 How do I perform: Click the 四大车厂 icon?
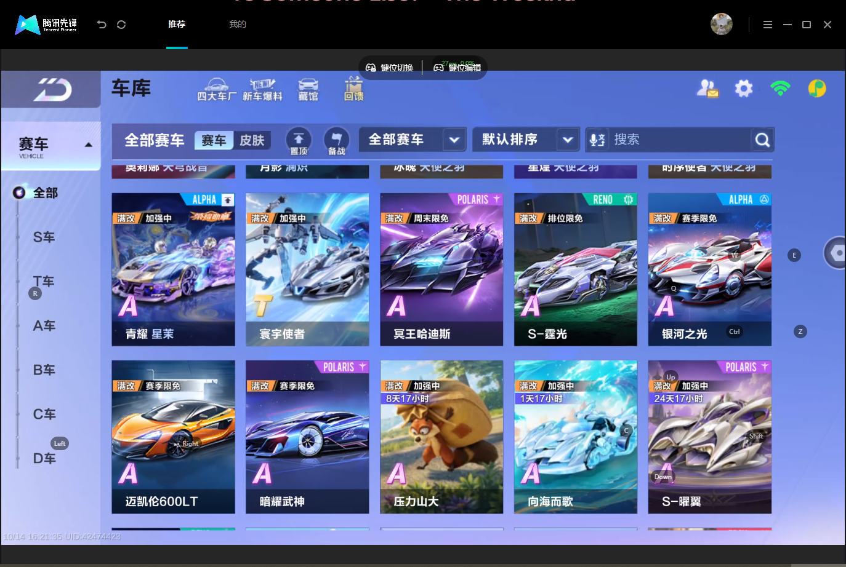click(x=216, y=90)
